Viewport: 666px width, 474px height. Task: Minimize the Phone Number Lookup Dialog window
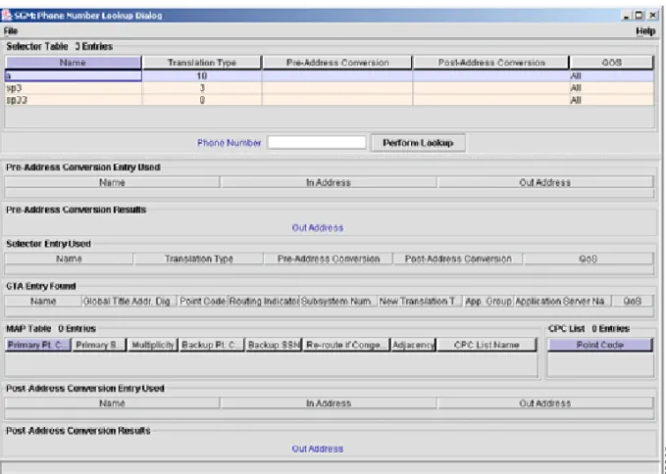(627, 16)
